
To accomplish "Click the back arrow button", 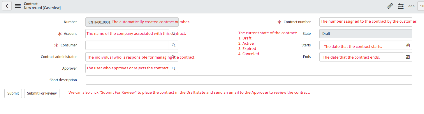I will (7, 6).
